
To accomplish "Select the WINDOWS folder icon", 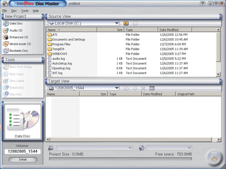I will (50, 54).
